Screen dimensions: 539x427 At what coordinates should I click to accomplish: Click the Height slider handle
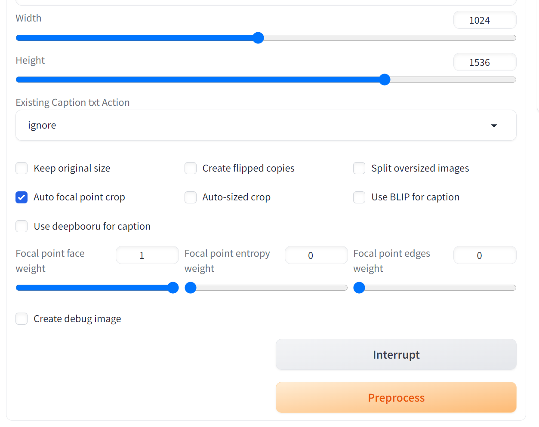(385, 80)
